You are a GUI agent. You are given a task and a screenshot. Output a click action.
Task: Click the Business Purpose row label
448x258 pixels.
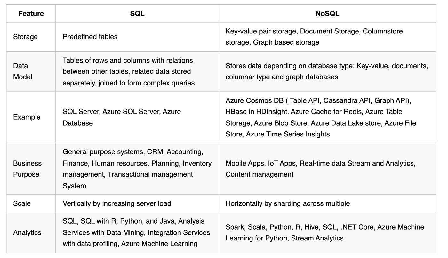pos(27,169)
